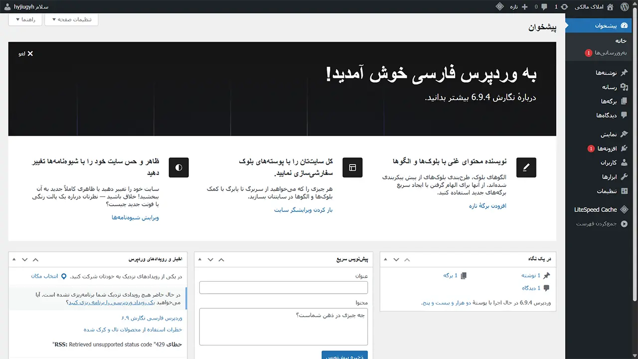Toggle the در یک نگاه panel collapse arrow

[x=385, y=259]
